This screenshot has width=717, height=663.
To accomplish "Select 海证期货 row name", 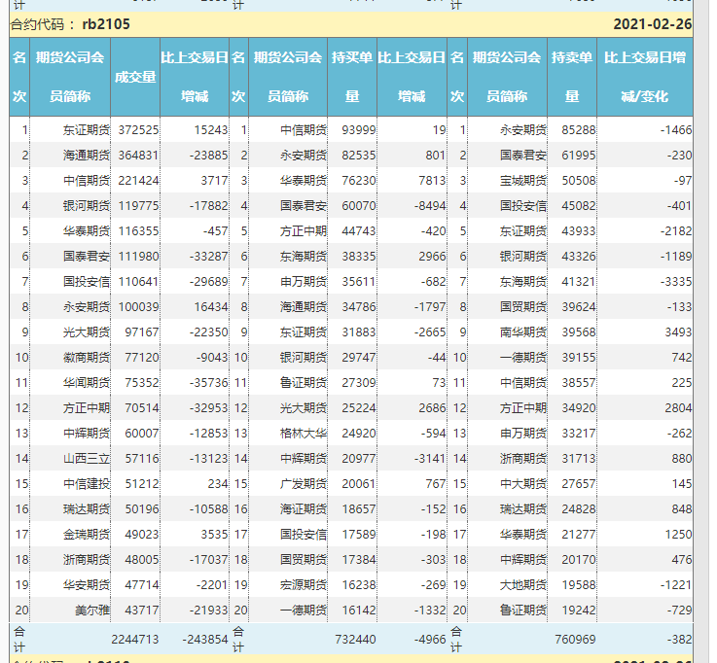I will tap(304, 509).
